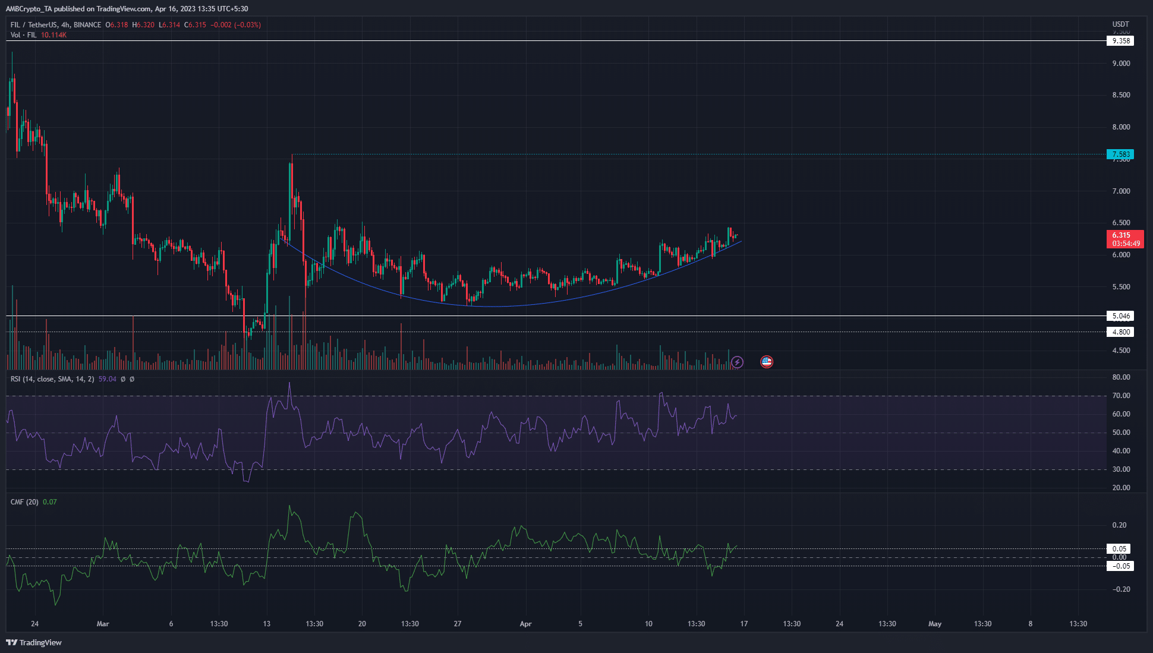Viewport: 1153px width, 653px height.
Task: Click the volume value 10.114K
Action: click(x=53, y=35)
